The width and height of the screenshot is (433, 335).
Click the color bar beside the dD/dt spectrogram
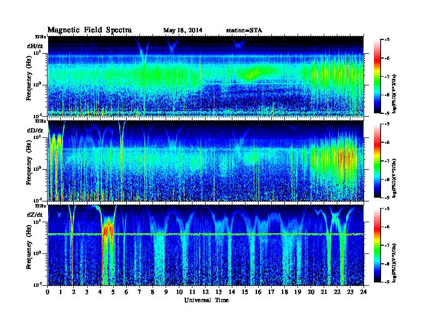pos(377,160)
